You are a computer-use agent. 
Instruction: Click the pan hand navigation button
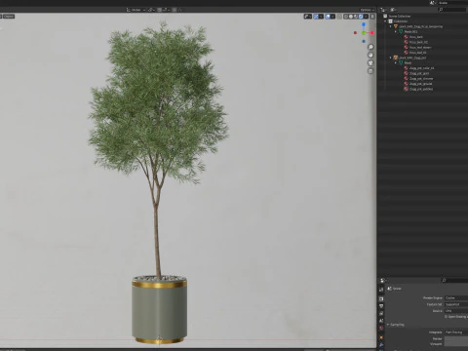click(370, 55)
